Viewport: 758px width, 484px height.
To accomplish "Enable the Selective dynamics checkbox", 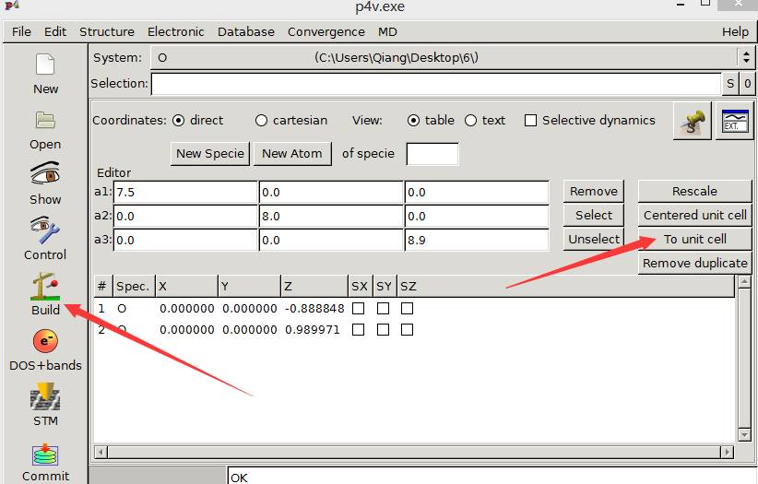I will [x=530, y=121].
